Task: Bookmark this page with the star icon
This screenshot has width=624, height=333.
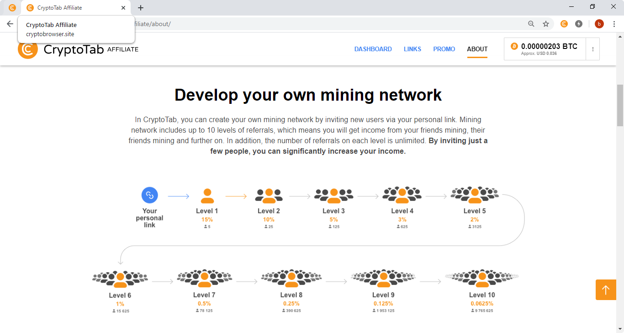Action: 545,24
